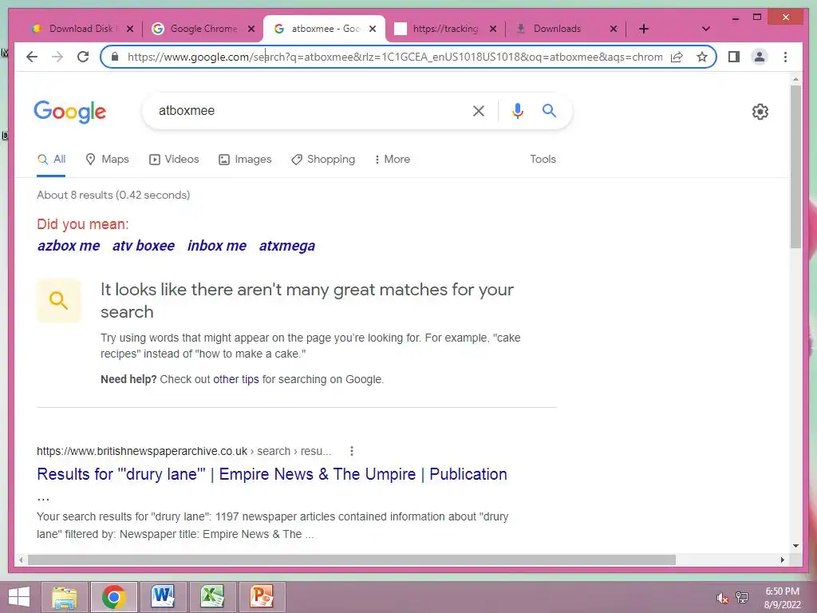
Task: Launch Word from the taskbar
Action: tap(163, 597)
